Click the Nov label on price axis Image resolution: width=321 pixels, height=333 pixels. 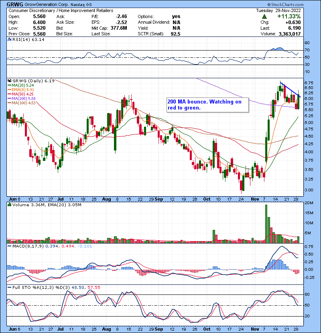[255, 199]
